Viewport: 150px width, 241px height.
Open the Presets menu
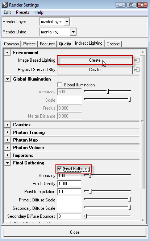click(22, 12)
